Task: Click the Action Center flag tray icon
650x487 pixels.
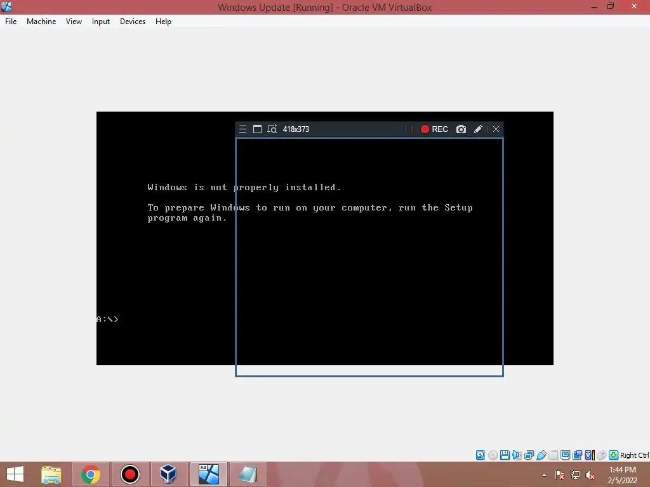Action: tap(560, 475)
